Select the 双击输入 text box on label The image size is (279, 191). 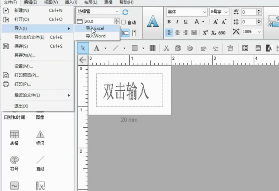129,90
